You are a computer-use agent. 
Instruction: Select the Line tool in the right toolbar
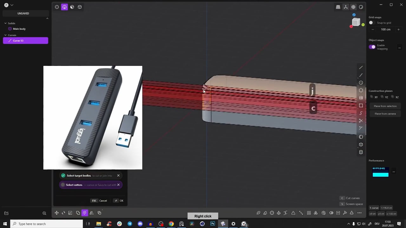pyautogui.click(x=361, y=67)
